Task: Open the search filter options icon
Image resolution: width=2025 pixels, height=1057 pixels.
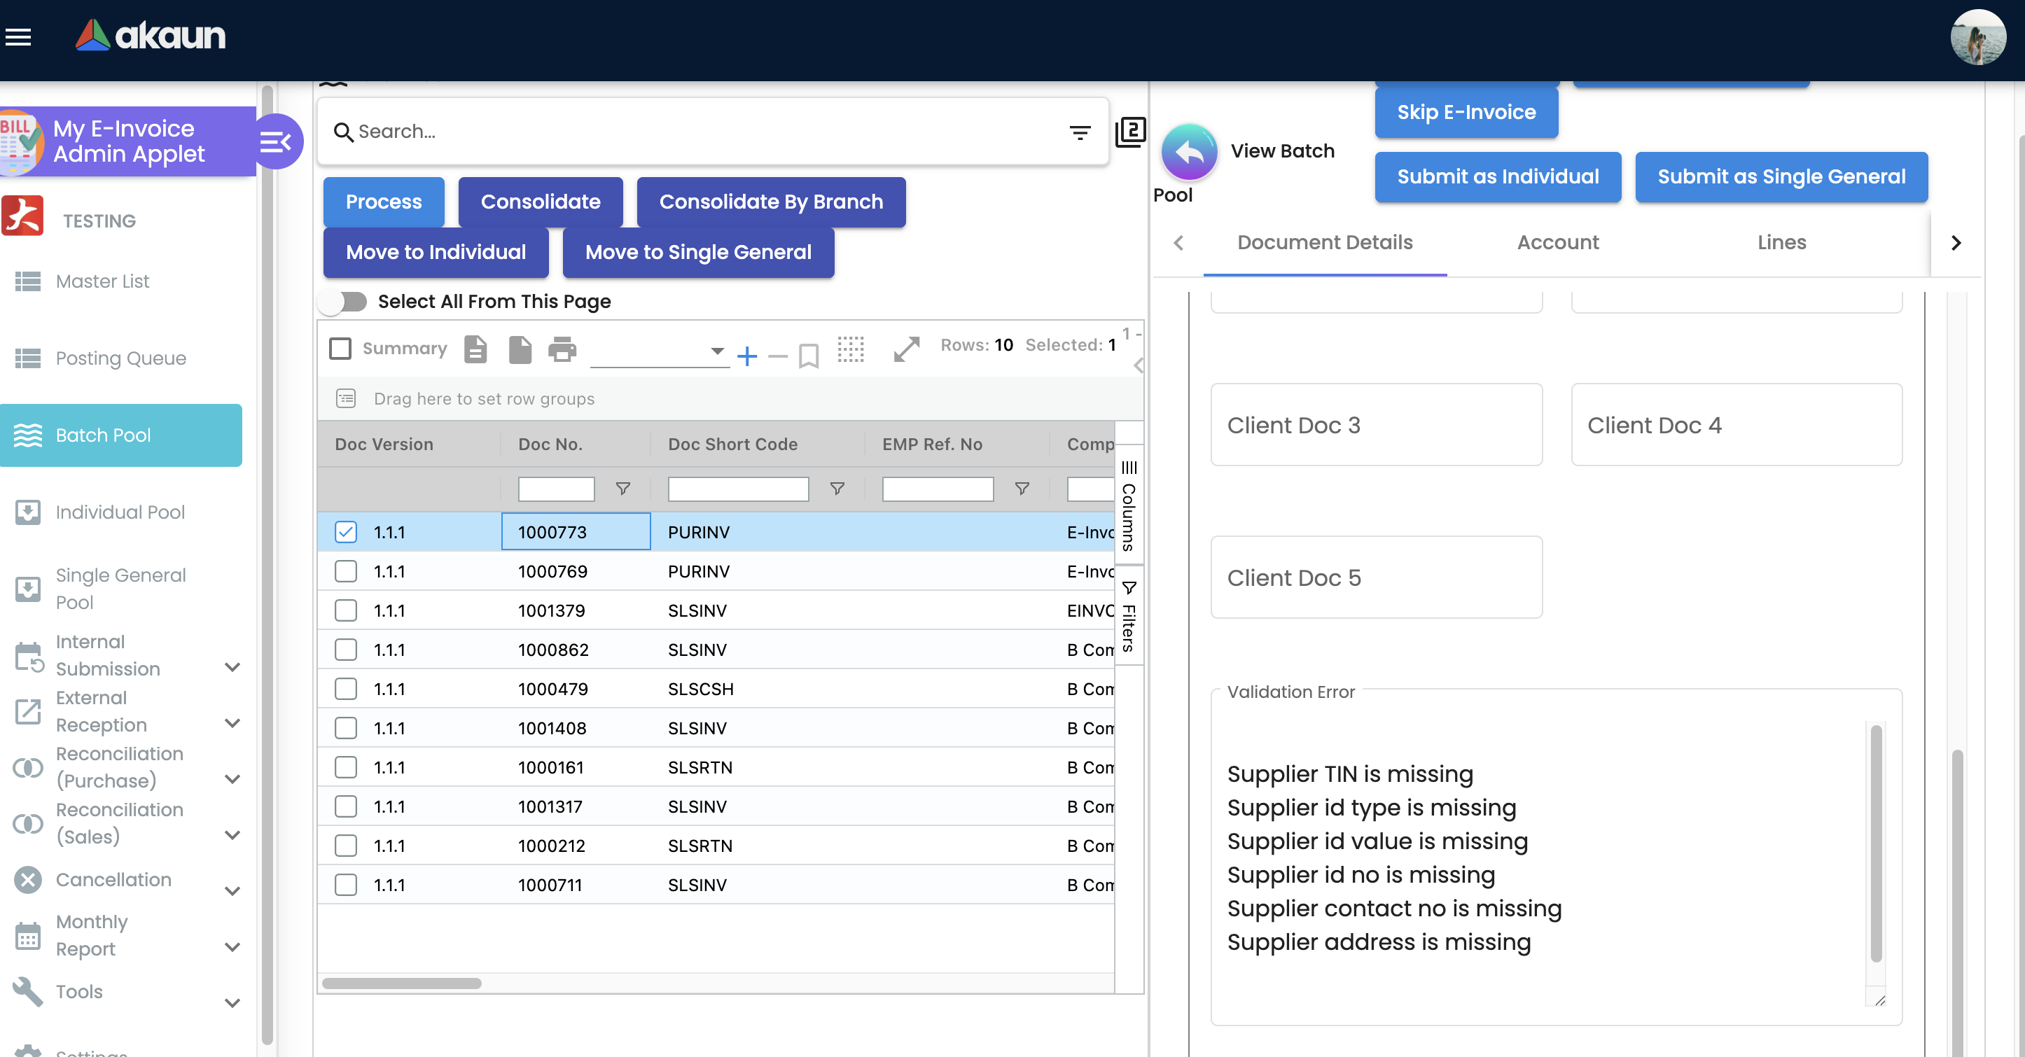Action: tap(1080, 132)
